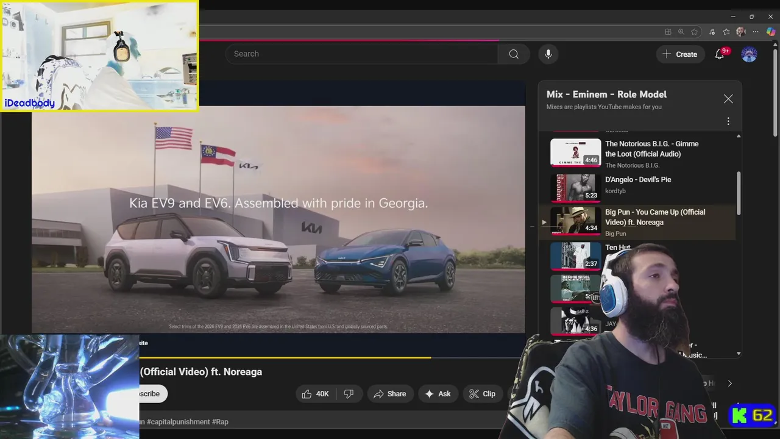Screen dimensions: 780x439
Task: Click 'The Notorious B.I.G.' channel name under title
Action: click(632, 165)
